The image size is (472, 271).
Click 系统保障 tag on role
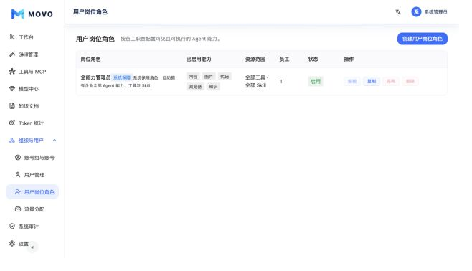pos(122,77)
